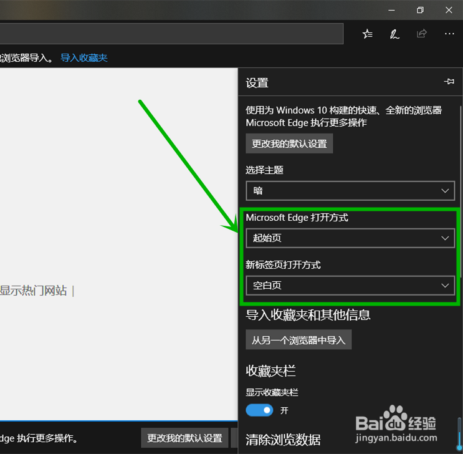Close the Edge window

point(449,11)
